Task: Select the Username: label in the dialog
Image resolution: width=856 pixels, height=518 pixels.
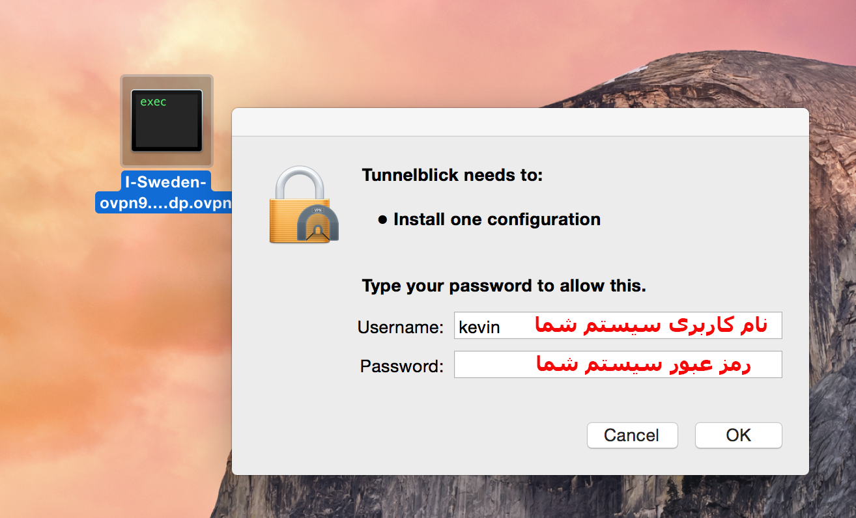Action: coord(400,327)
